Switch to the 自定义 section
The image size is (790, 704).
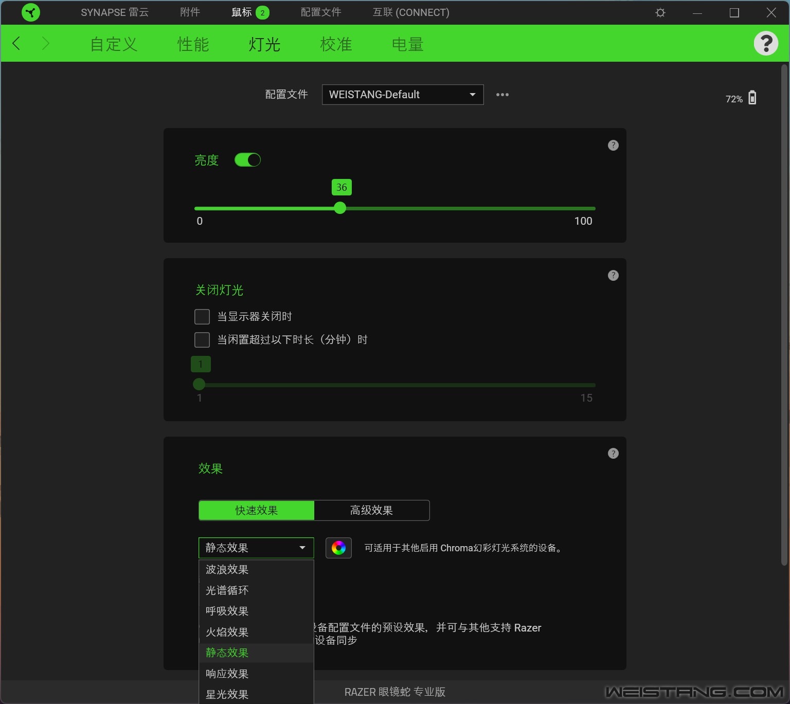[x=114, y=44]
